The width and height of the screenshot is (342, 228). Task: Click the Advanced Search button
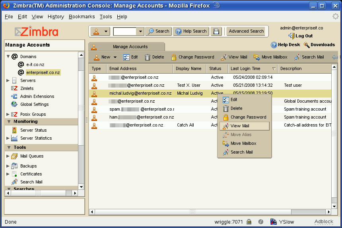[x=246, y=31]
